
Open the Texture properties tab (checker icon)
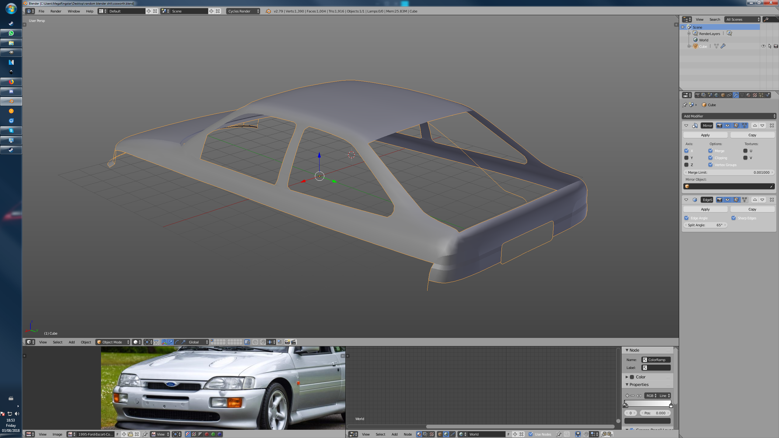755,95
